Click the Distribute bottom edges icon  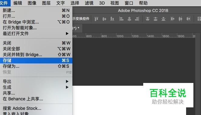(x=163, y=19)
